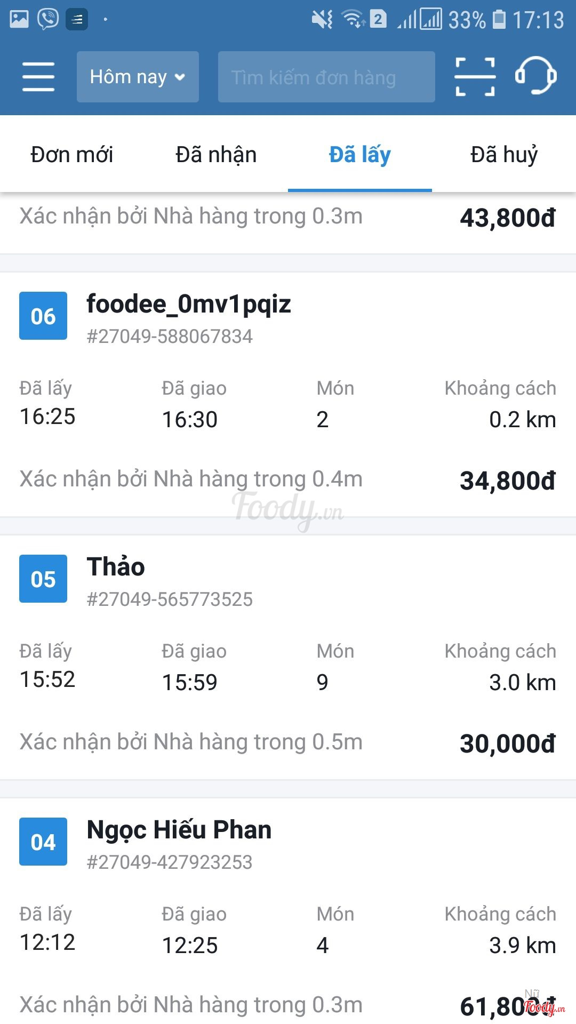Tap the Viber notification icon

[x=48, y=20]
